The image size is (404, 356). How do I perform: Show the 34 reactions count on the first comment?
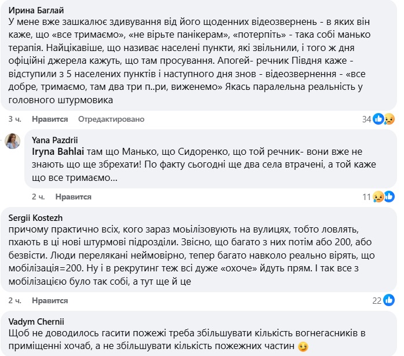(366, 119)
